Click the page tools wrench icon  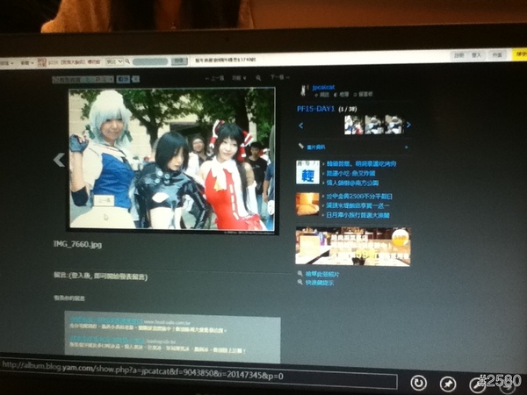coord(480,384)
